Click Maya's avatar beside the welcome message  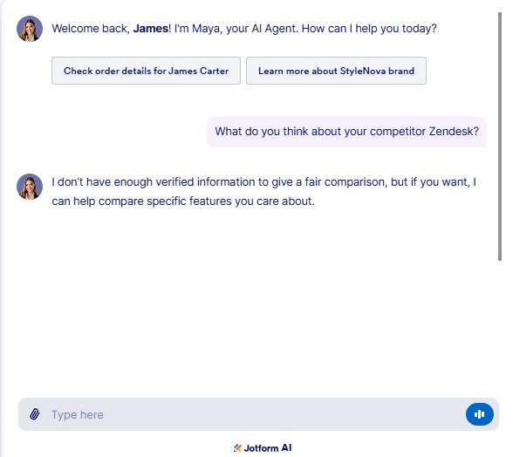pyautogui.click(x=30, y=29)
